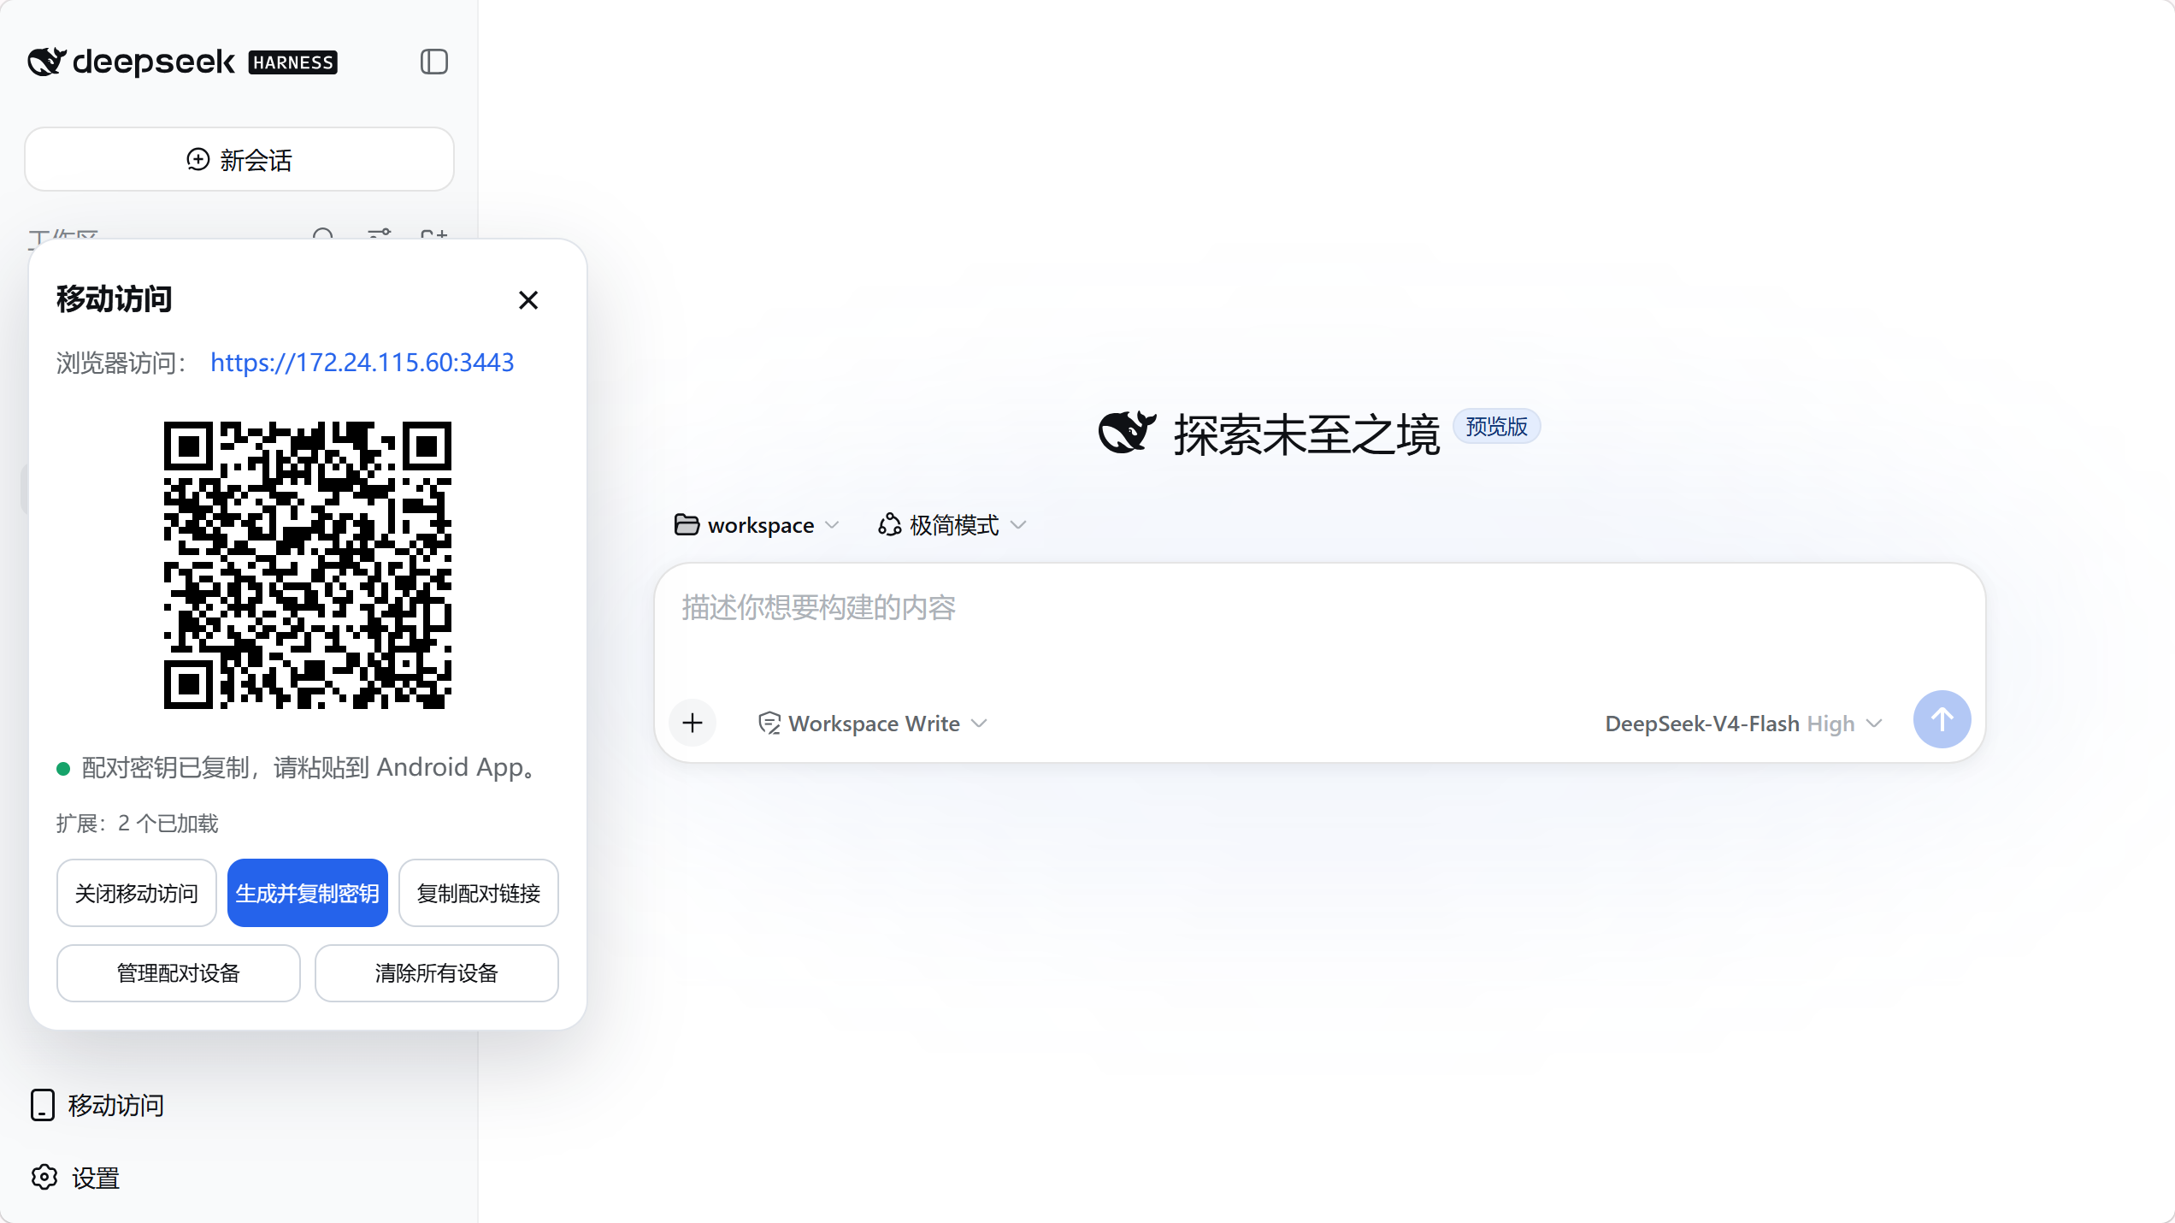Viewport: 2175px width, 1223px height.
Task: Click the blue 生成并复制密钥 button
Action: tap(308, 893)
